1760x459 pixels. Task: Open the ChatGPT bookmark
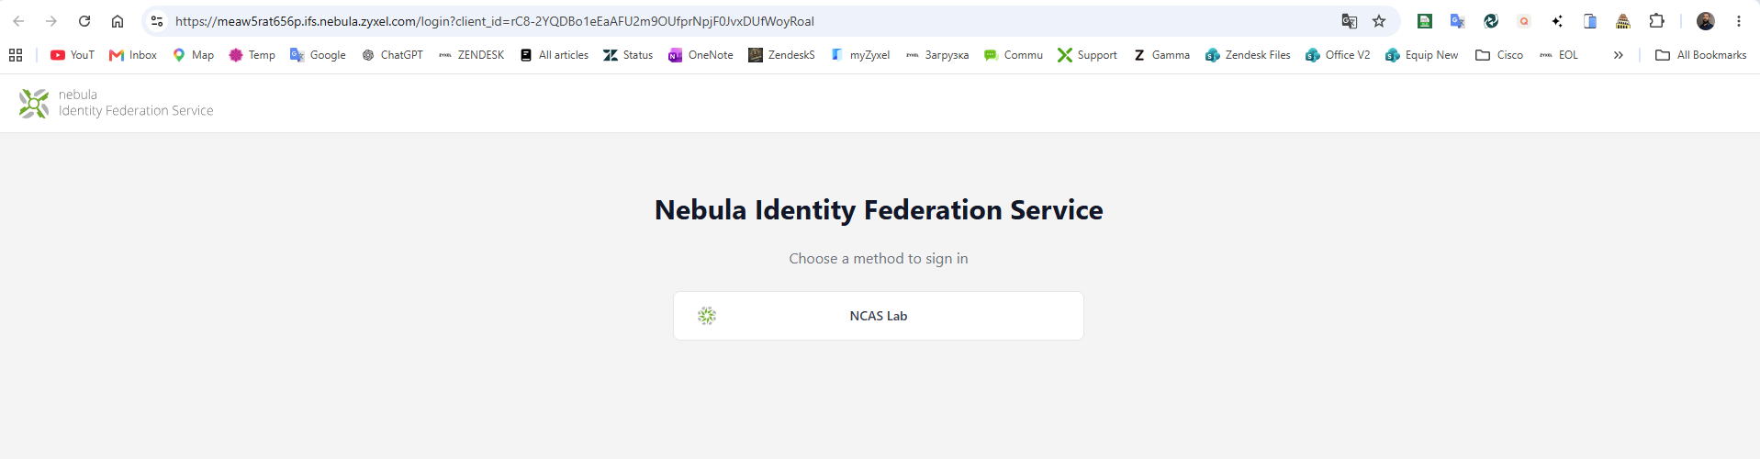392,55
